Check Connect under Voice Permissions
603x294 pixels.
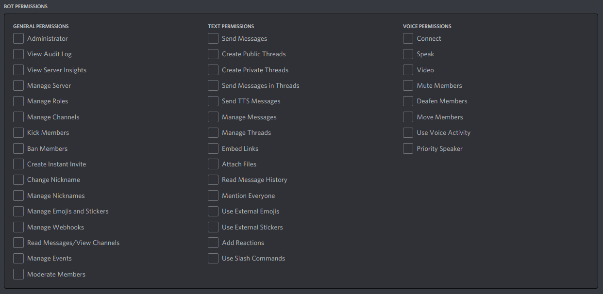[x=408, y=38]
